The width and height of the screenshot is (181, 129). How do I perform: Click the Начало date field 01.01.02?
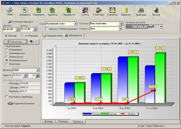[x=10, y=29]
